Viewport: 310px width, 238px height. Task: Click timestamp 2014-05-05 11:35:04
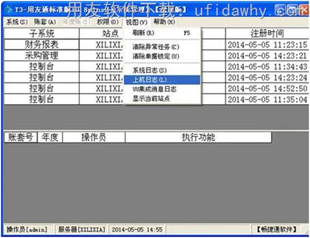click(x=267, y=99)
